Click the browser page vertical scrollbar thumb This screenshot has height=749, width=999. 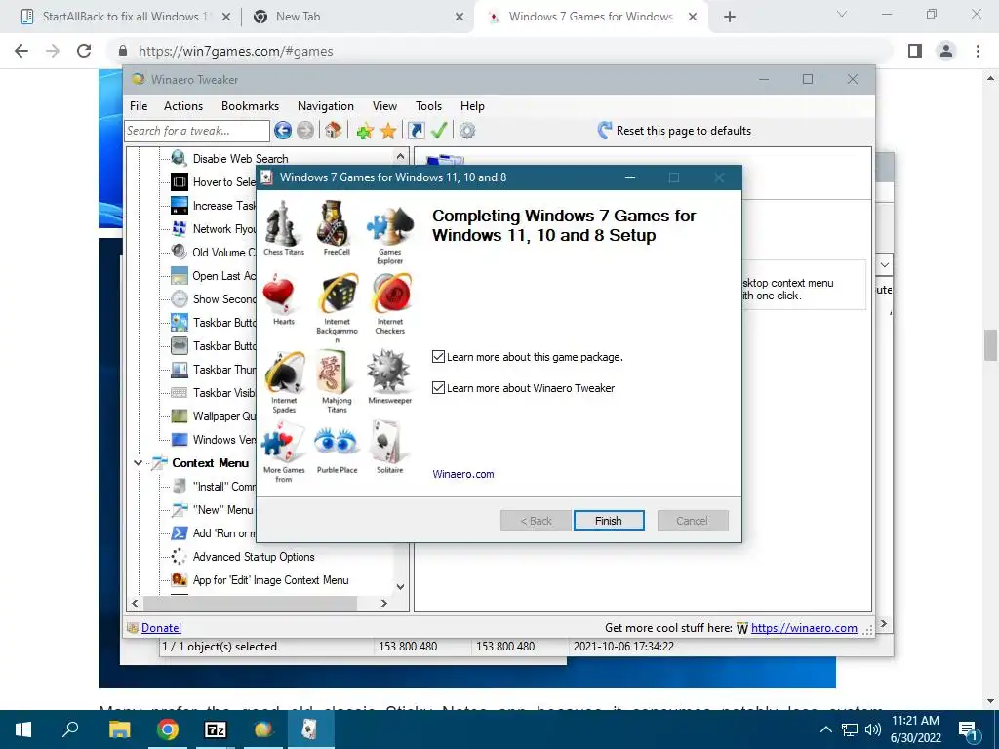990,344
